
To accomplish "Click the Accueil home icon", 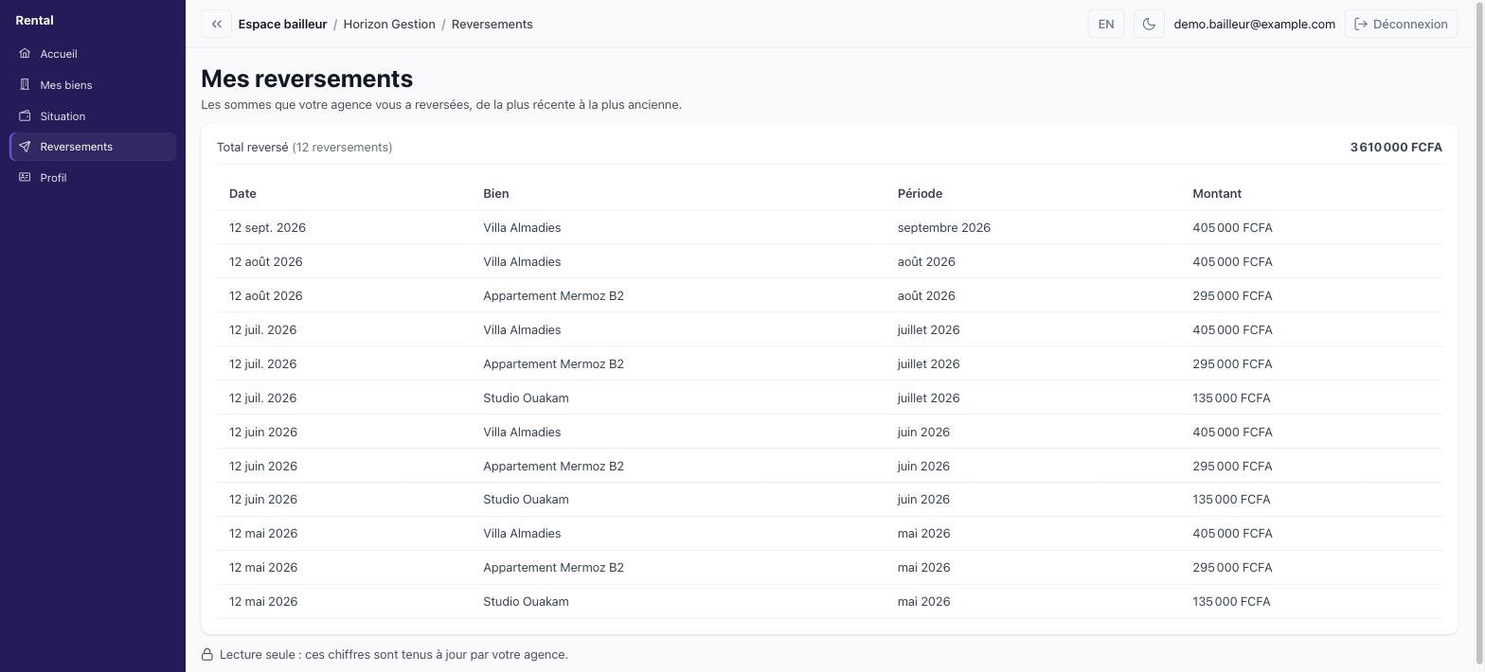I will pyautogui.click(x=25, y=54).
